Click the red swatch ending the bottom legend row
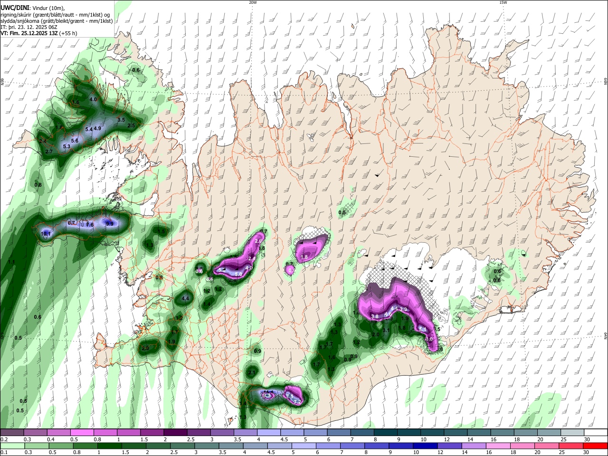Image resolution: width=608 pixels, height=456 pixels. pyautogui.click(x=595, y=446)
